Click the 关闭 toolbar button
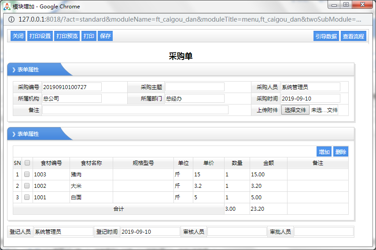This screenshot has height=250, width=376. (18, 36)
